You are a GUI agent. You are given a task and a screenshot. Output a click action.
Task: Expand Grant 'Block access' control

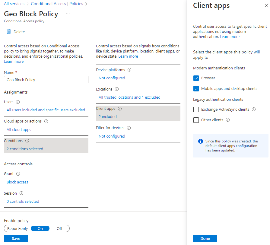pyautogui.click(x=17, y=182)
